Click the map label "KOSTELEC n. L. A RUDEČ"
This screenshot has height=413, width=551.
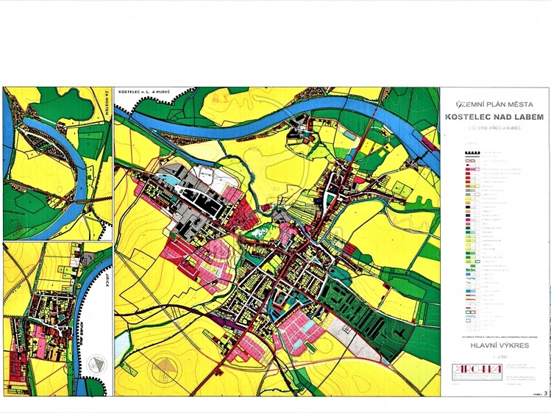pyautogui.click(x=144, y=92)
